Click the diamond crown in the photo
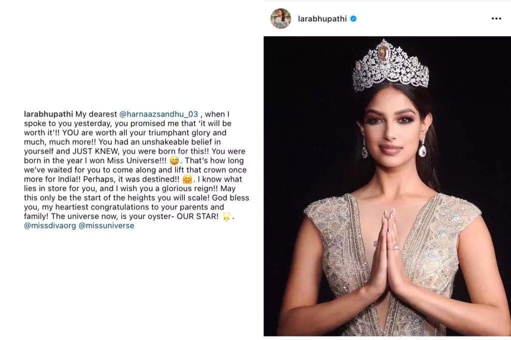This screenshot has height=340, width=511. click(390, 65)
